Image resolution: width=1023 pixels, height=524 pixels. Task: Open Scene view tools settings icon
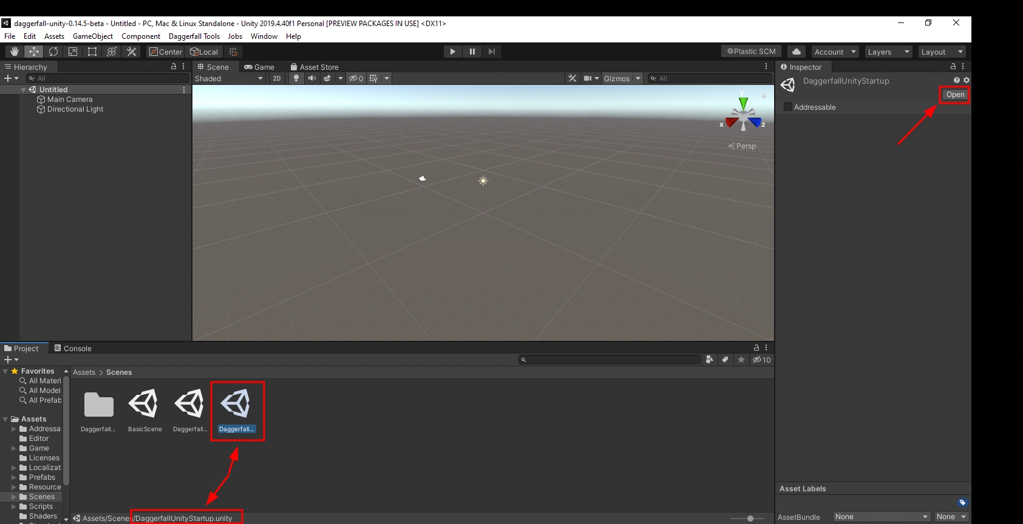[x=572, y=78]
